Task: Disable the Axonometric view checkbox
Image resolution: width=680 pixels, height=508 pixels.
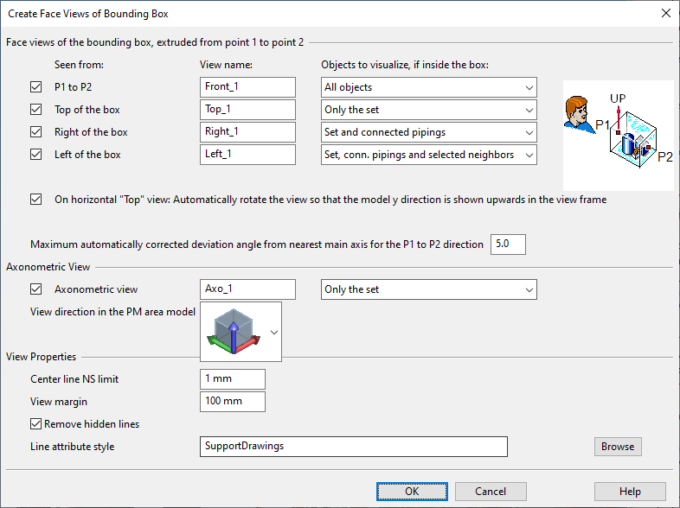Action: tap(35, 289)
